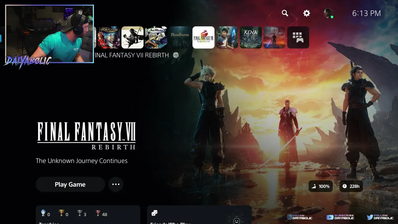The height and width of the screenshot is (224, 398).
Task: Click the platinum trophy icon
Action: [x=43, y=213]
